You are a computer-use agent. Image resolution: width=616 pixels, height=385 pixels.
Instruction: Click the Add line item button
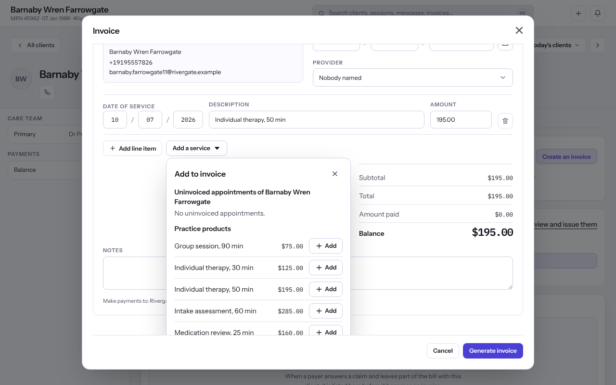click(x=133, y=148)
